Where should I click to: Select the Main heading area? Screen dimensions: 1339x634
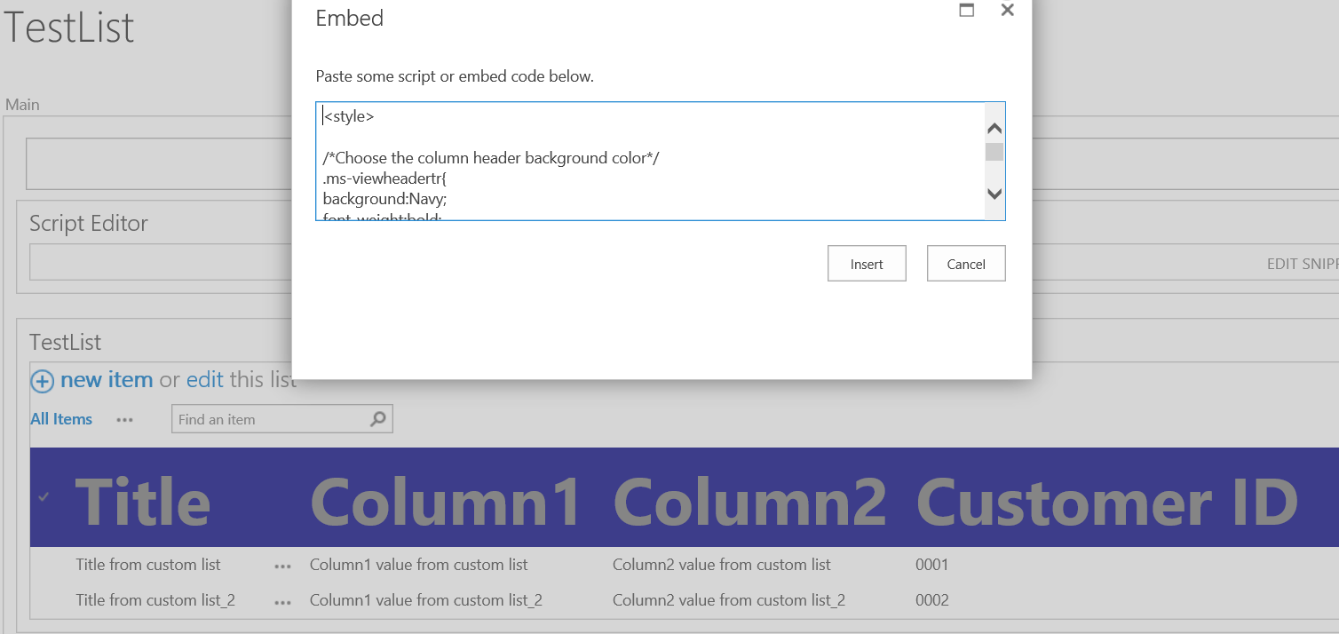click(x=22, y=104)
